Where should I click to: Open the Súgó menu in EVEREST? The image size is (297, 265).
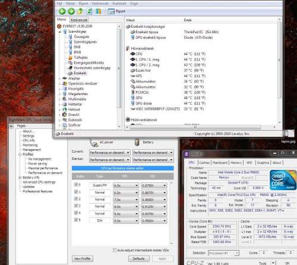click(x=134, y=4)
